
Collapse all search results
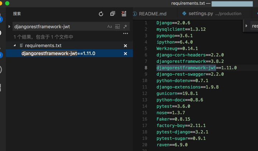113,14
